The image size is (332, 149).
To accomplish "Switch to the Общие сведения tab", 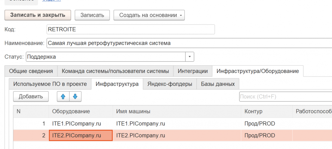I will pos(31,71).
